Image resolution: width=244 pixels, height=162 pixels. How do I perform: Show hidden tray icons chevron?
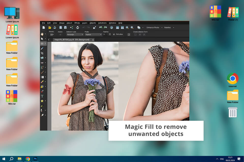[x=217, y=159]
